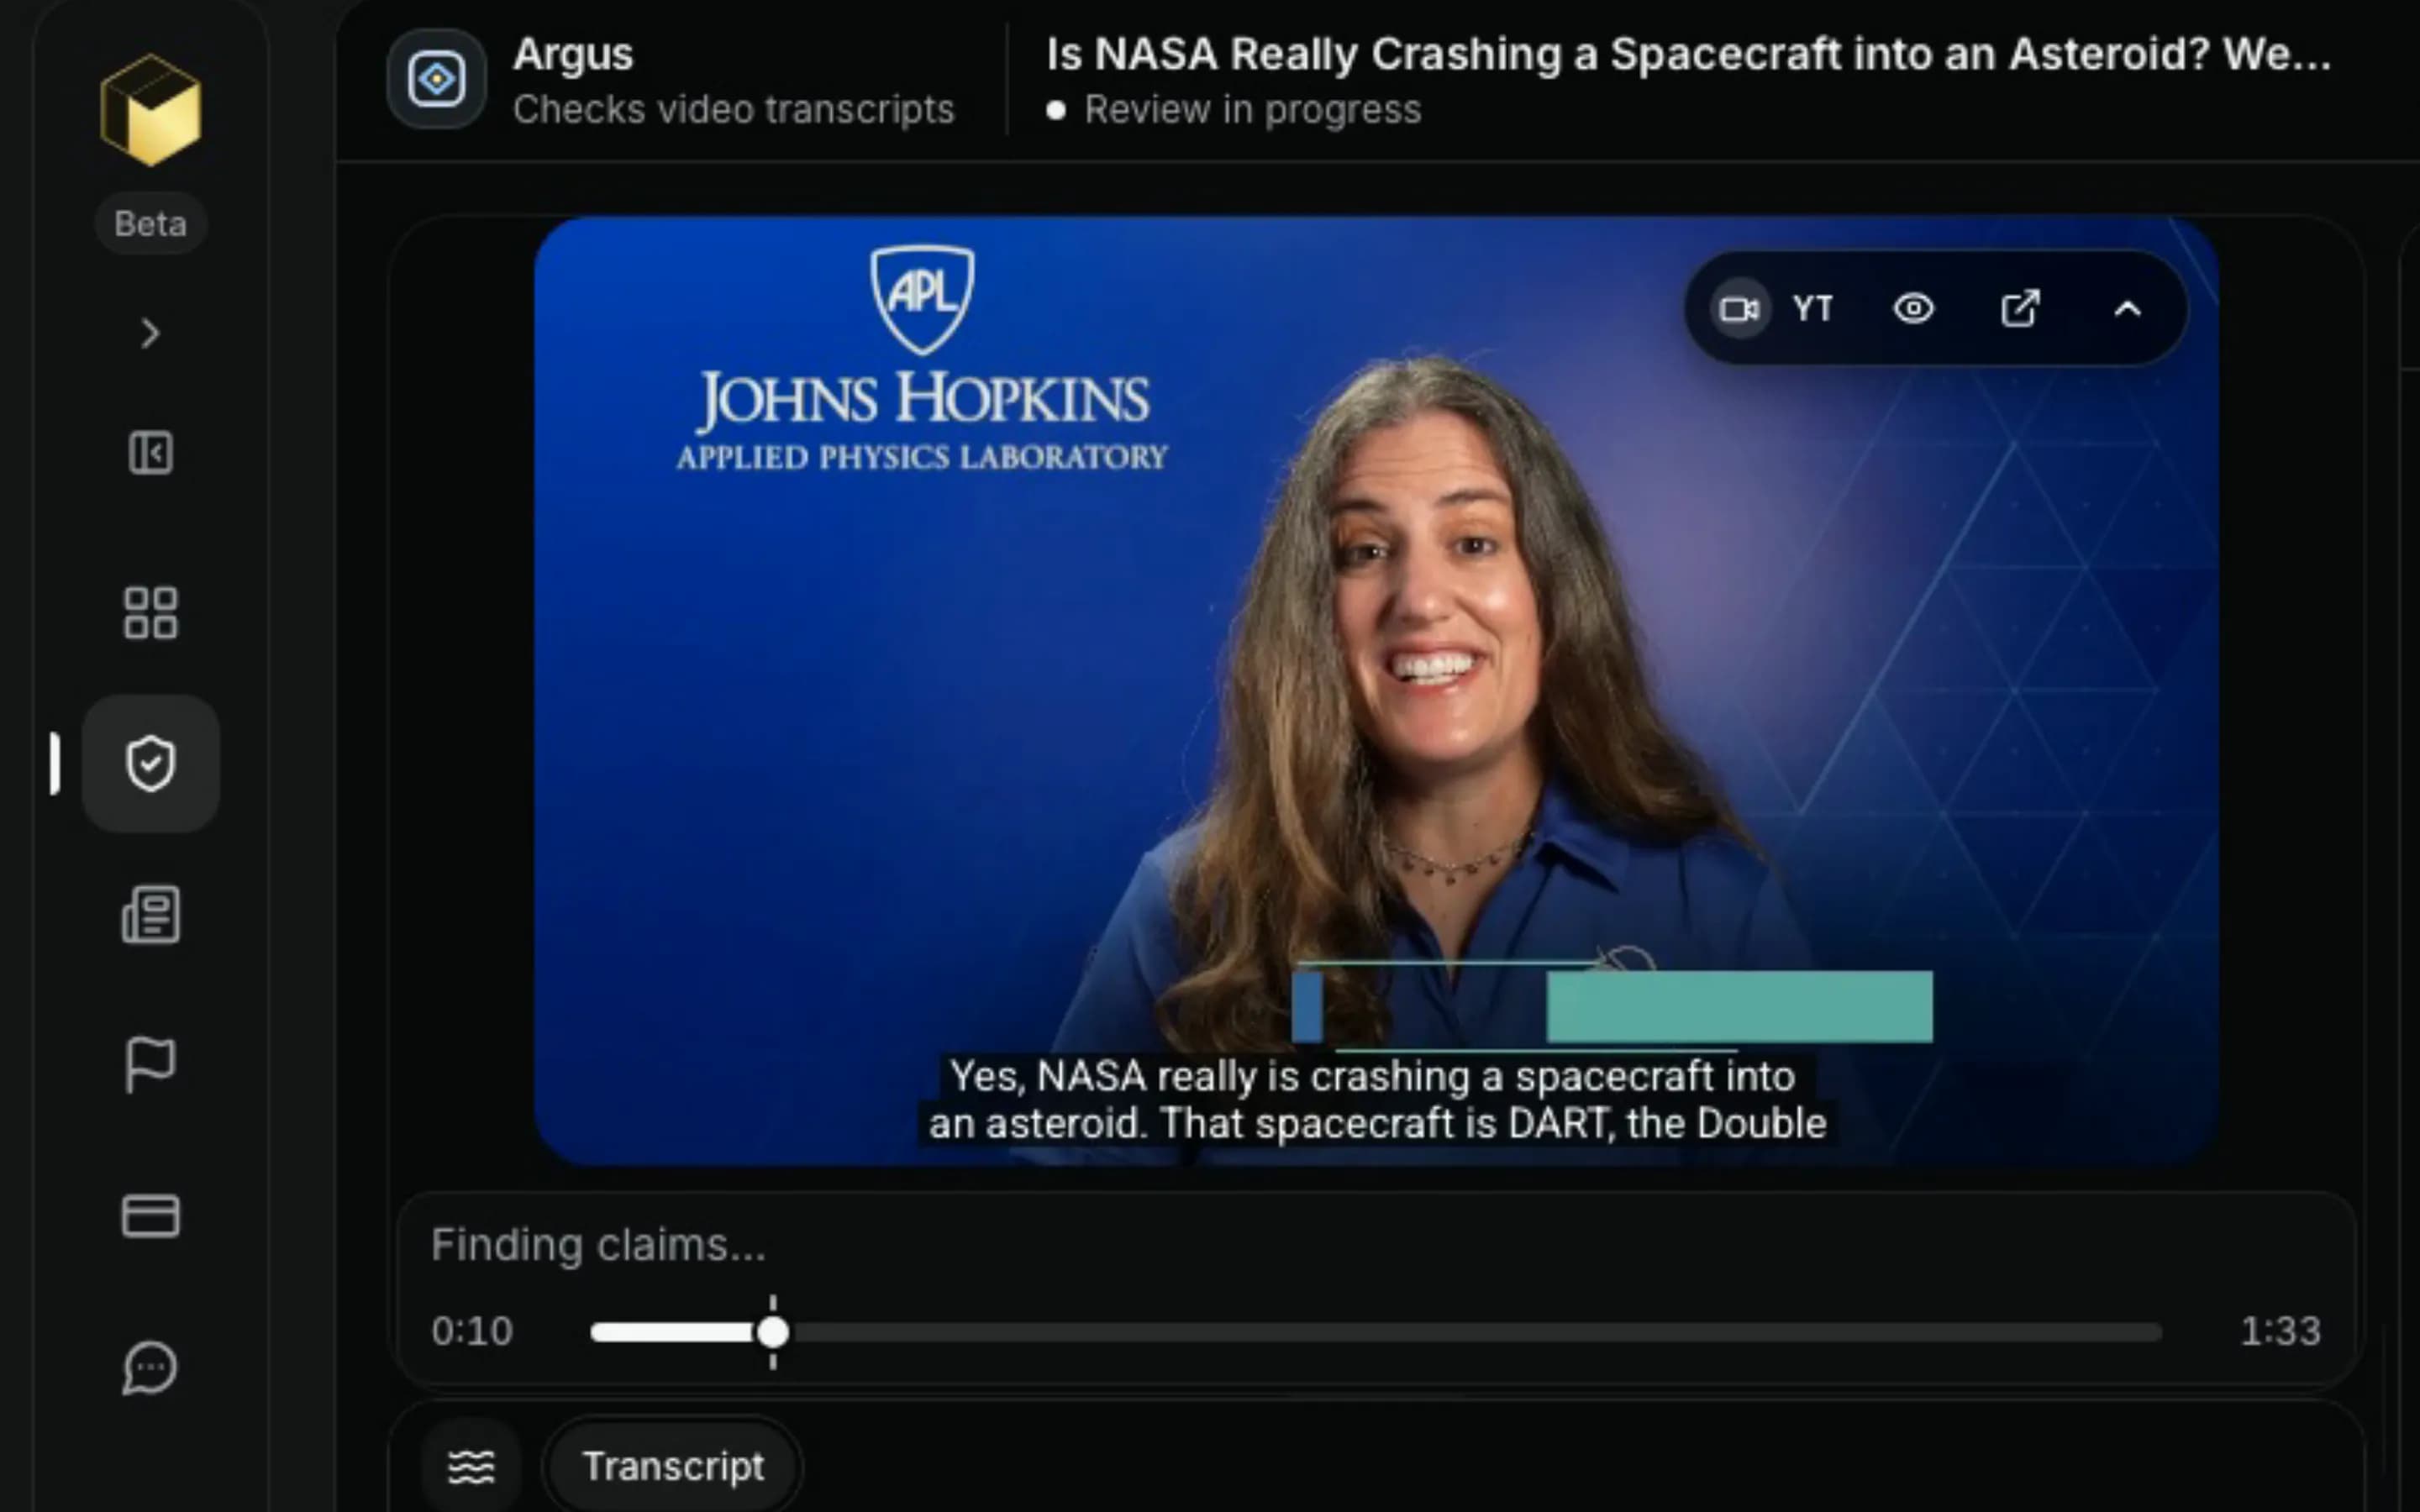Select the shield check verification icon
Viewport: 2420px width, 1512px height.
tap(150, 764)
